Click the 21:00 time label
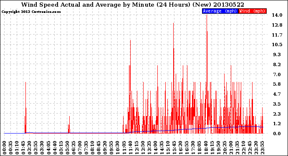The height and width of the screenshot is (156, 288). [231, 148]
